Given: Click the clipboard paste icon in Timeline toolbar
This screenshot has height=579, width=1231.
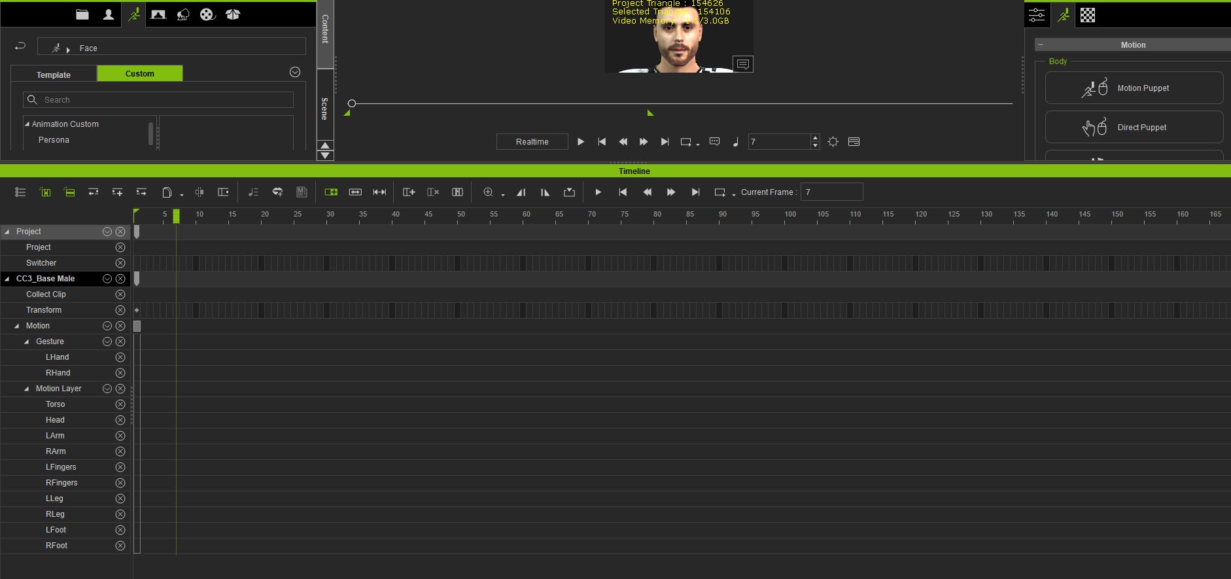Looking at the screenshot, I should click(167, 192).
